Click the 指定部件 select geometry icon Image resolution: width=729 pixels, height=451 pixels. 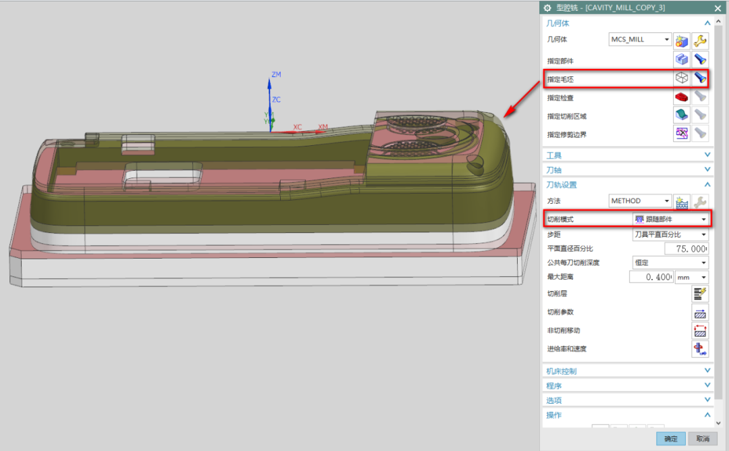(x=682, y=60)
